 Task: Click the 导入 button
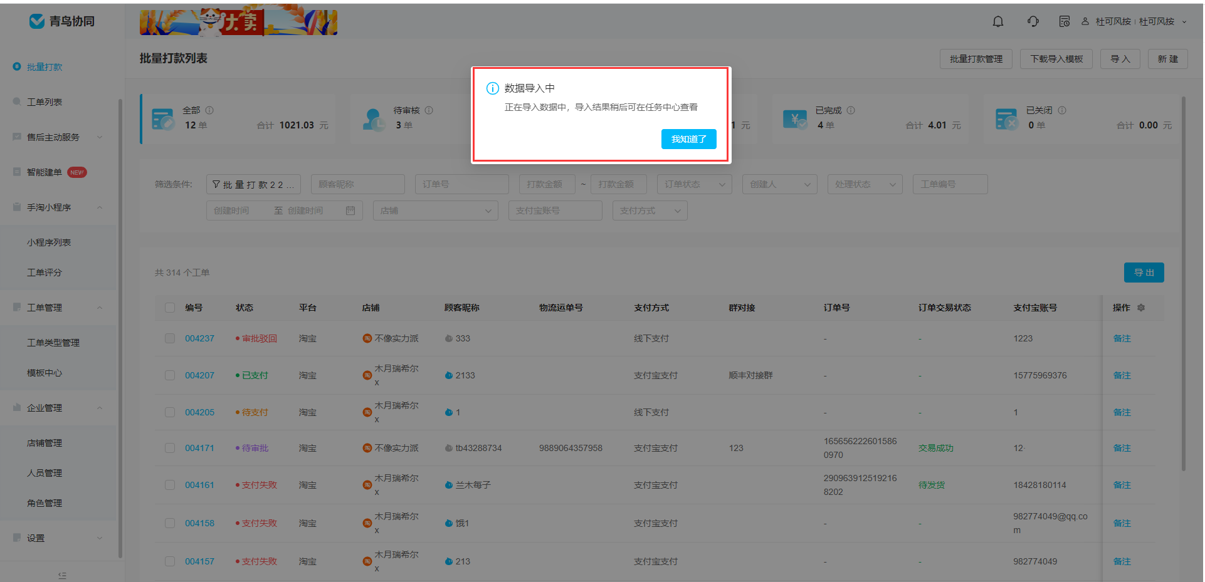pyautogui.click(x=1120, y=59)
